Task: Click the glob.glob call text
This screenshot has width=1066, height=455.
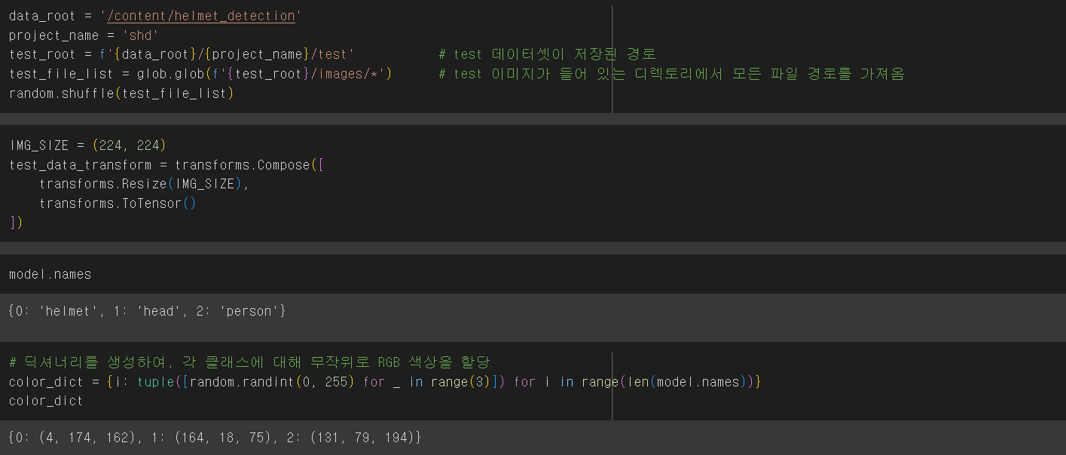Action: coord(264,74)
